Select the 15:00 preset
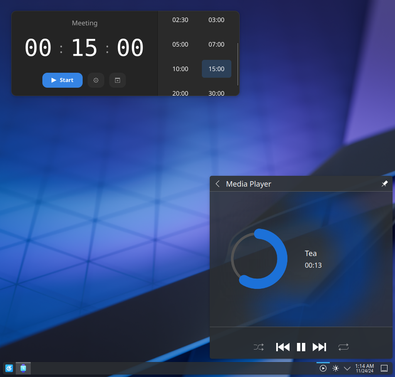 [x=216, y=69]
